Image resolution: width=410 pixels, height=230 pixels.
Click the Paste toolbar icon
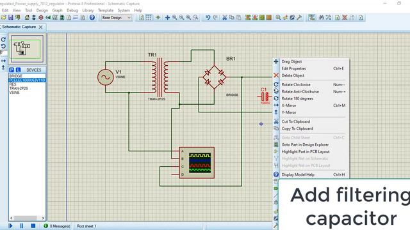[238, 17]
